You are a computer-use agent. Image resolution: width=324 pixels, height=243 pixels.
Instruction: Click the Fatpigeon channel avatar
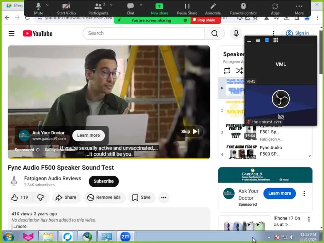click(x=14, y=181)
